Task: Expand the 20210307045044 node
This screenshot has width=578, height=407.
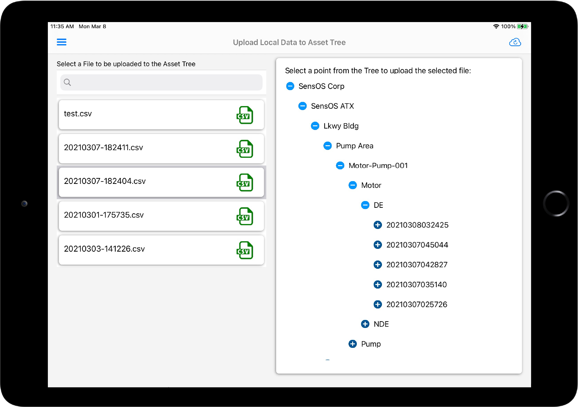Action: pyautogui.click(x=378, y=245)
